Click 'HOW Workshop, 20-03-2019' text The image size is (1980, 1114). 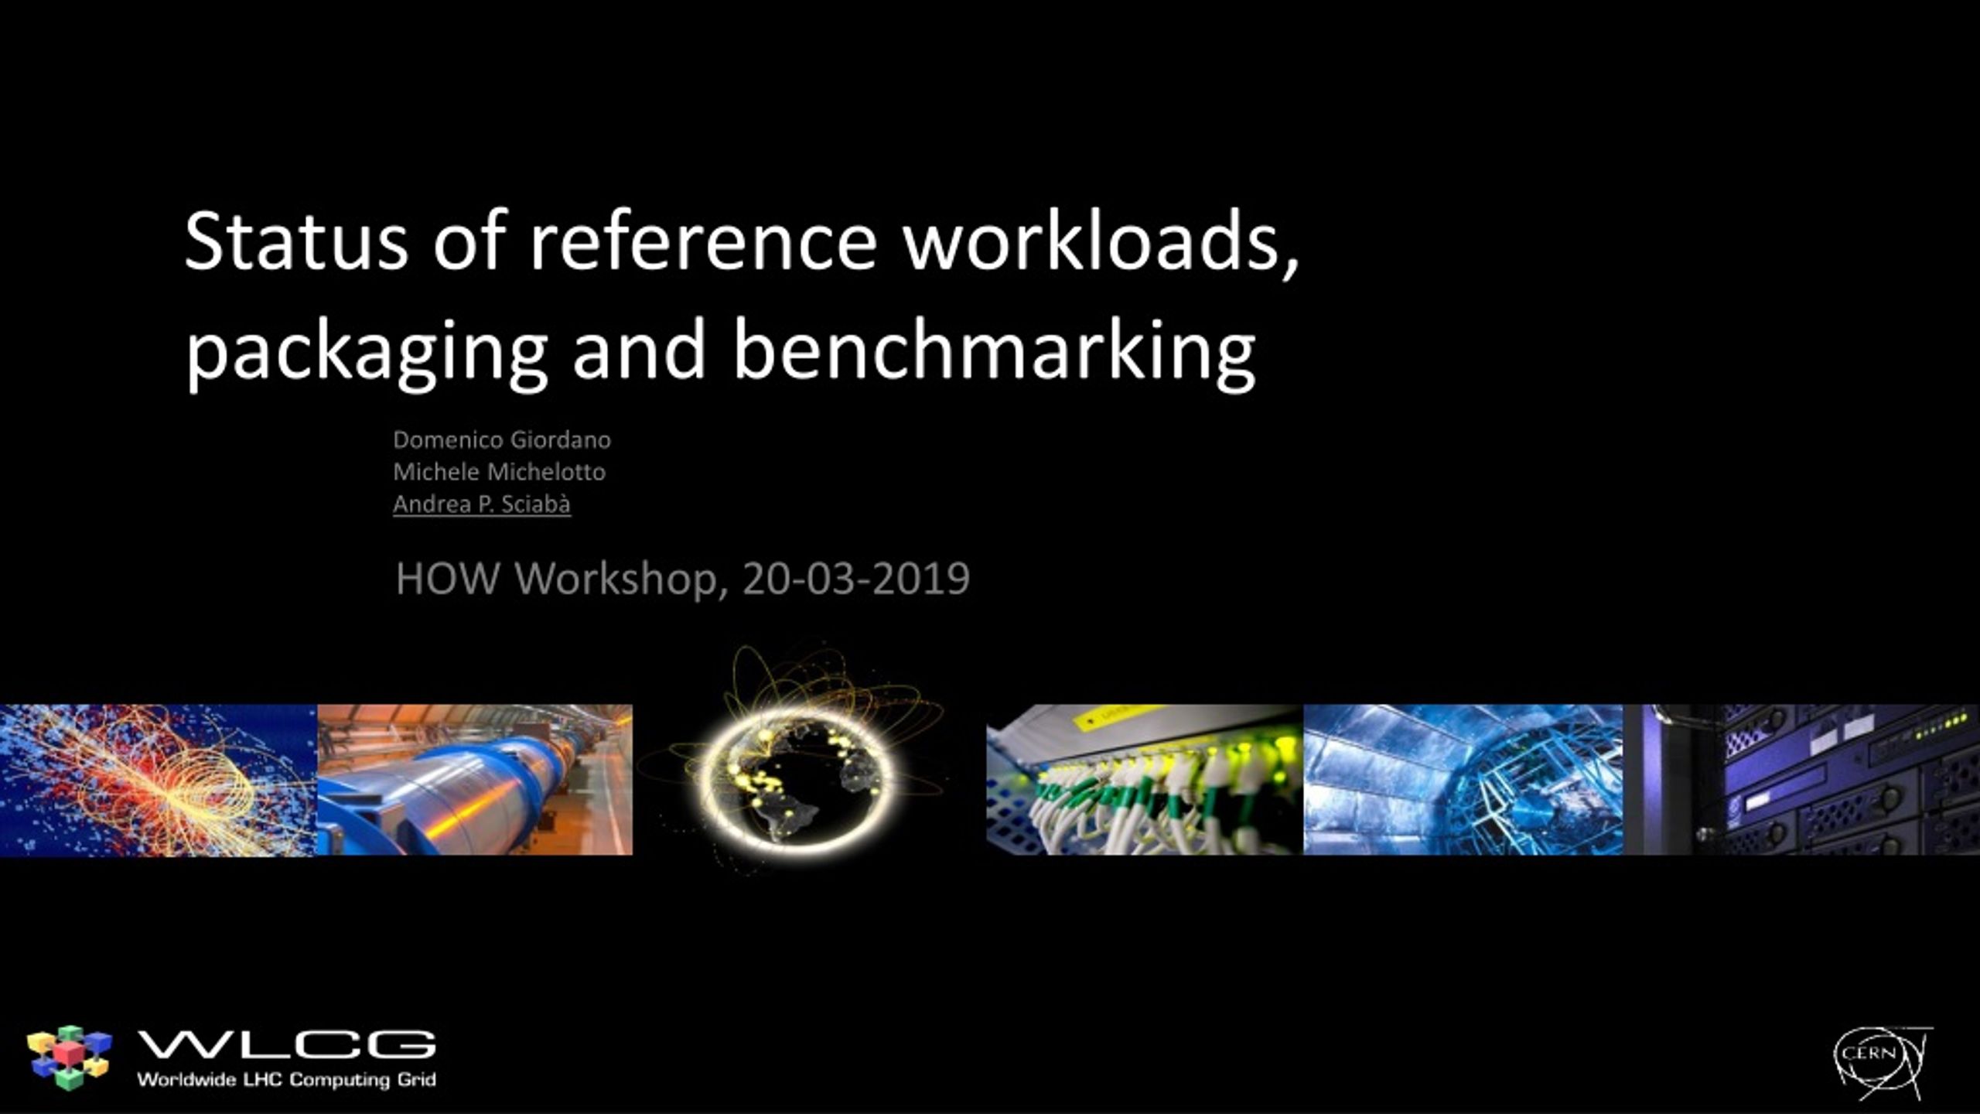(682, 578)
